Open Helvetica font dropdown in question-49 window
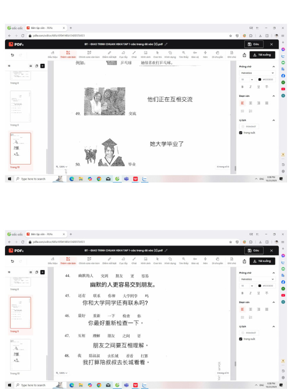This screenshot has width=292, height=389. [257, 73]
